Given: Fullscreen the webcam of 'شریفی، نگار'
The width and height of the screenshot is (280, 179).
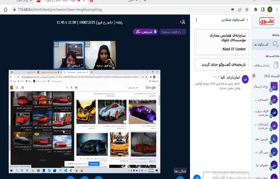Looking at the screenshot, I should point(56,44).
